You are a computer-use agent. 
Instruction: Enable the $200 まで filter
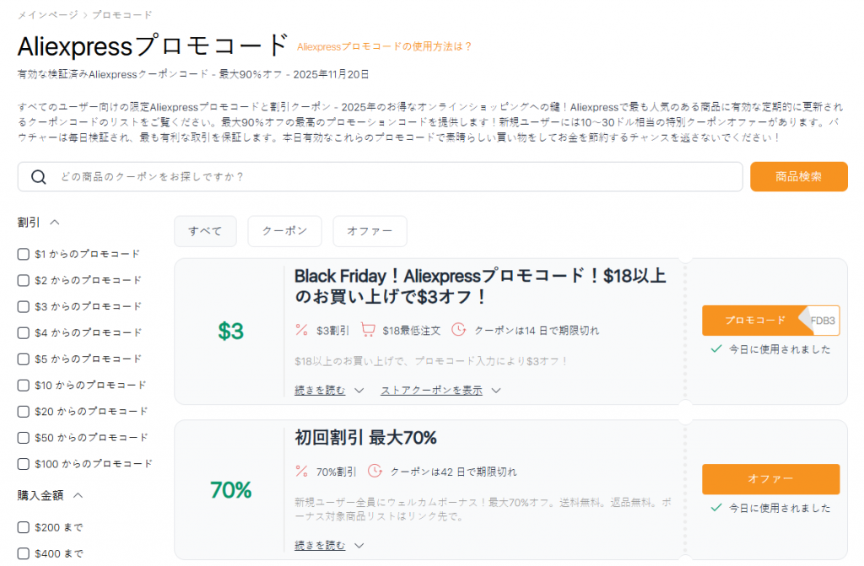pos(23,526)
